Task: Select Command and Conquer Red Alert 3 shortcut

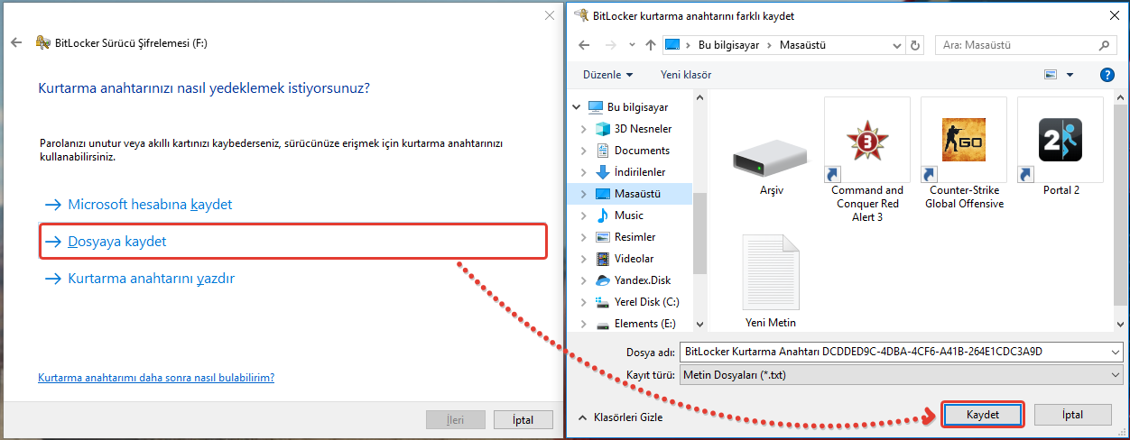Action: tap(866, 140)
